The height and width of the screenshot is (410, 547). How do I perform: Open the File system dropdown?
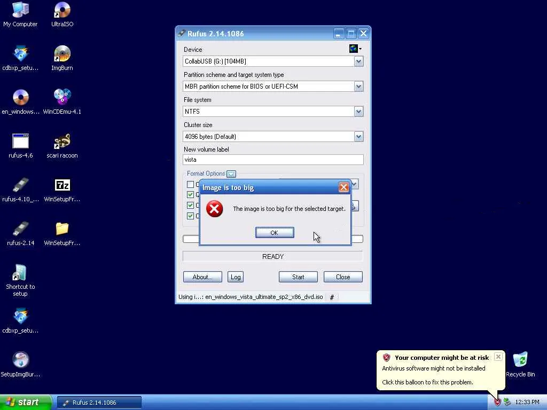(x=358, y=112)
